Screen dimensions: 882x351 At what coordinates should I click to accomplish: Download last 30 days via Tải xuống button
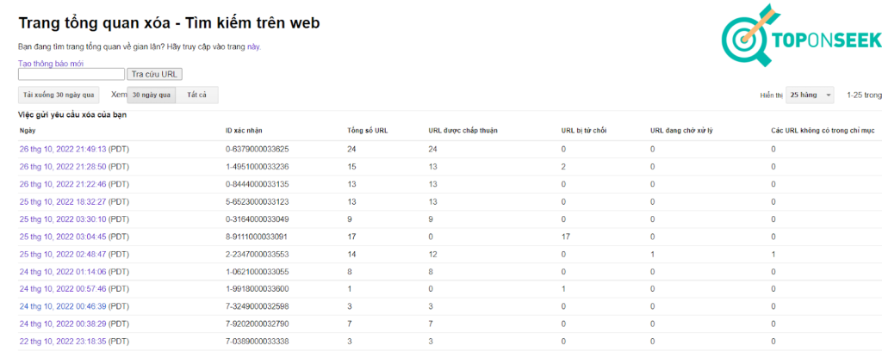pyautogui.click(x=59, y=95)
